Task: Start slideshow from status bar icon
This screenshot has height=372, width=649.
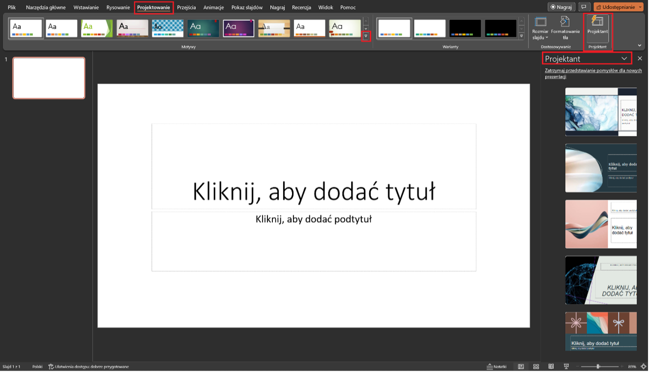Action: click(x=566, y=367)
